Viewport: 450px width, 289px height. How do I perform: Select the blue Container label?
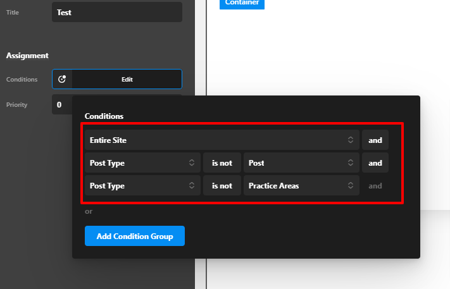pyautogui.click(x=242, y=3)
